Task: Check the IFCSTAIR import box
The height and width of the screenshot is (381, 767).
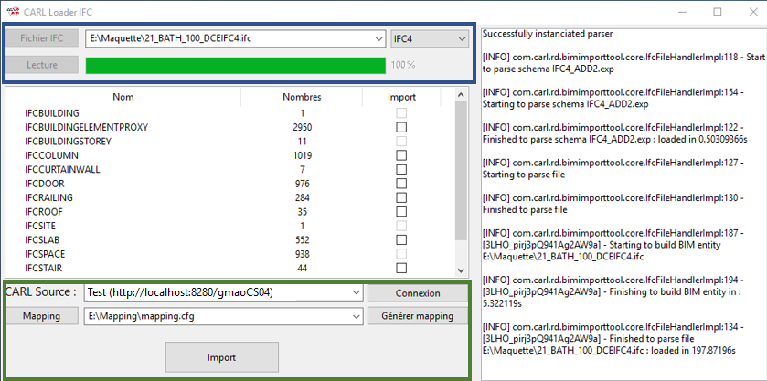Action: point(401,269)
